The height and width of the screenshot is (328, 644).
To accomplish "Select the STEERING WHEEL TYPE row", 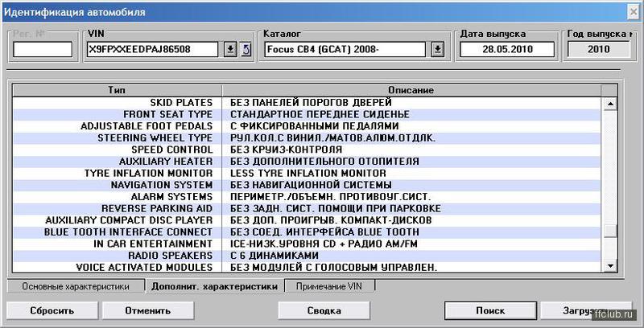I will point(307,138).
